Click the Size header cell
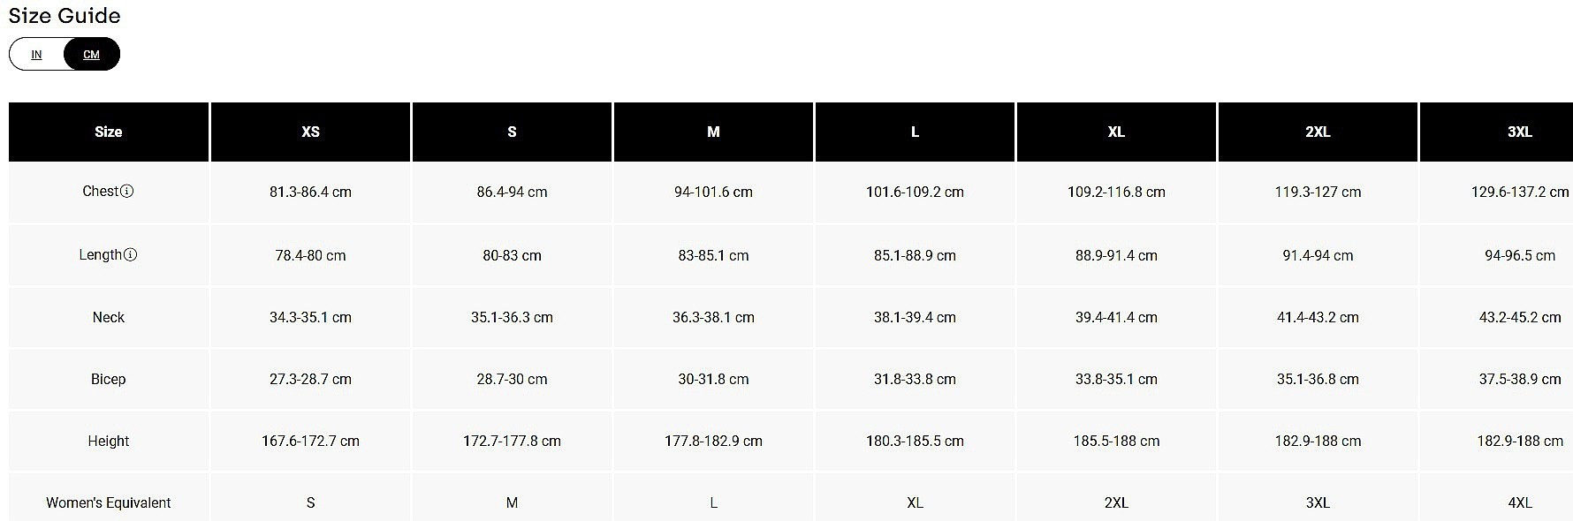Screen dimensions: 1573x521 point(109,132)
